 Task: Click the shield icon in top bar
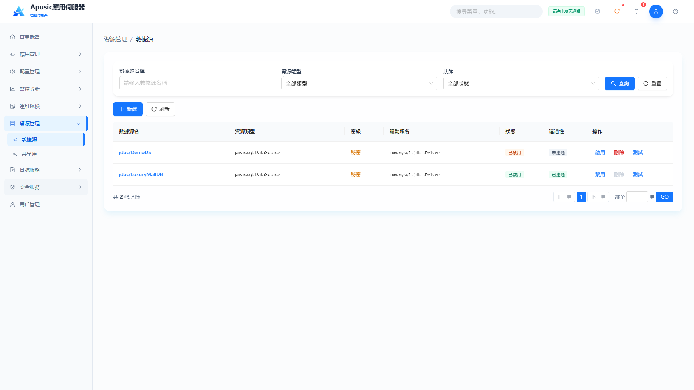[597, 12]
